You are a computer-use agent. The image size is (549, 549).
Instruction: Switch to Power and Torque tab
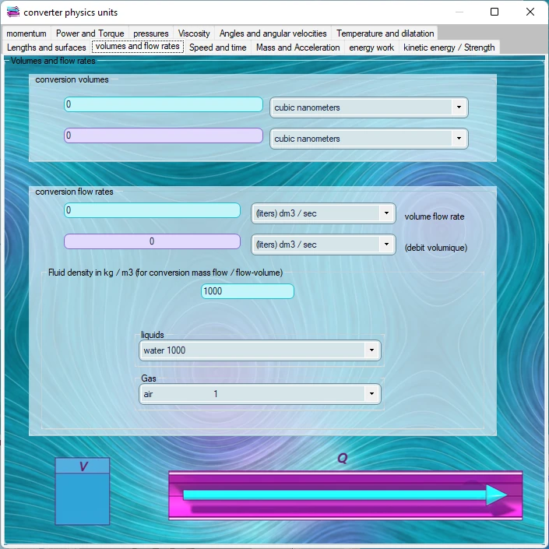[x=90, y=33]
